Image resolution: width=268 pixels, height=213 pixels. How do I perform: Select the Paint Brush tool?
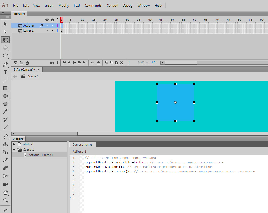point(5,120)
